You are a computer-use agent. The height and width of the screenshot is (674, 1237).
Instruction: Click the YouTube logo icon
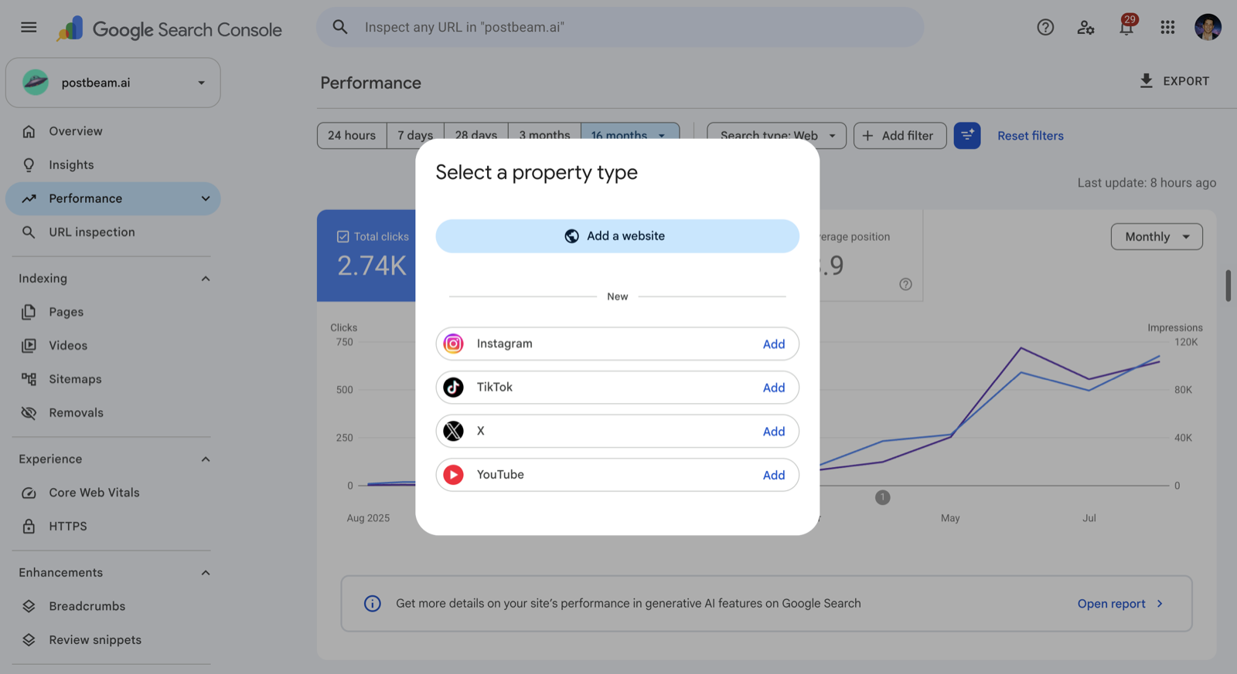pos(454,475)
